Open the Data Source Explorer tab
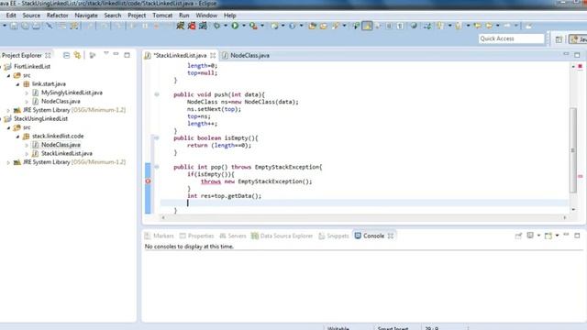This screenshot has height=330, width=587. 282,236
